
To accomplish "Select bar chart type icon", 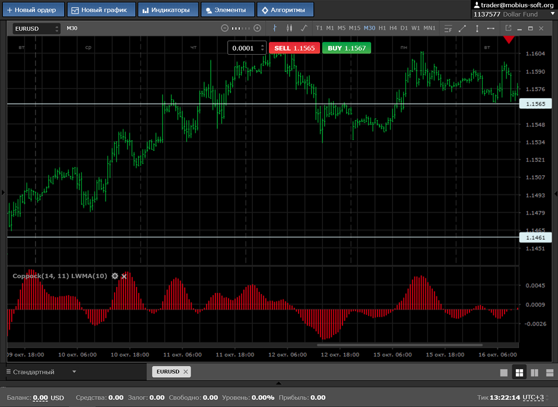I will [x=274, y=28].
